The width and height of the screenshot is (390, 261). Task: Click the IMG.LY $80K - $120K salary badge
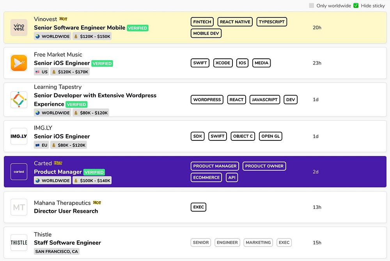68,145
